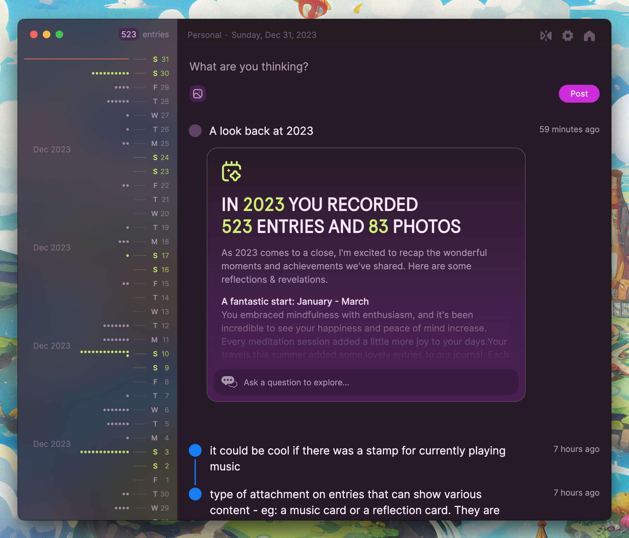The width and height of the screenshot is (629, 538).
Task: Click blue dot next to 'currently playing music' entry
Action: point(195,450)
